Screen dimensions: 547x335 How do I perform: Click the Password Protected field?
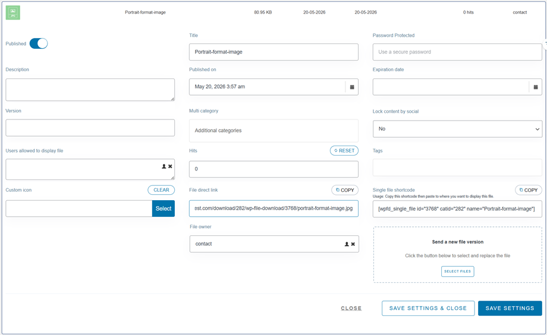pyautogui.click(x=457, y=52)
